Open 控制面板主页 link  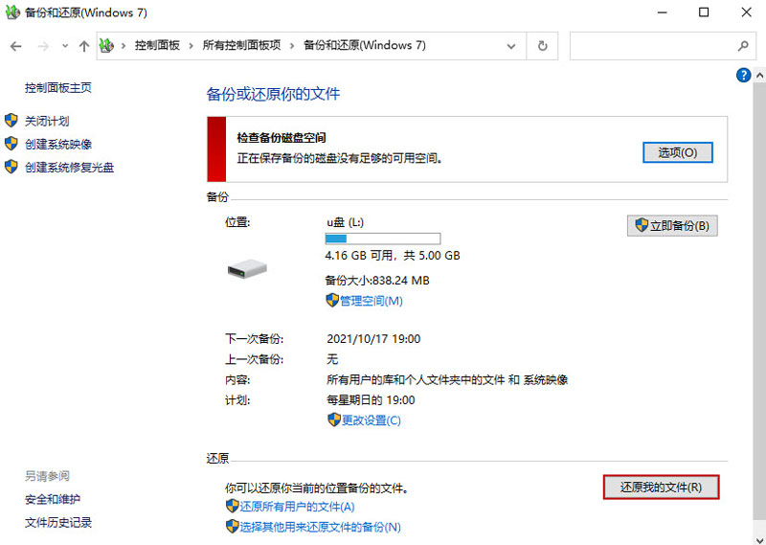pyautogui.click(x=58, y=88)
